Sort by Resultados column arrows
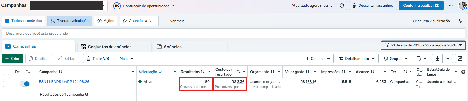This screenshot has height=101, width=468. click(203, 71)
